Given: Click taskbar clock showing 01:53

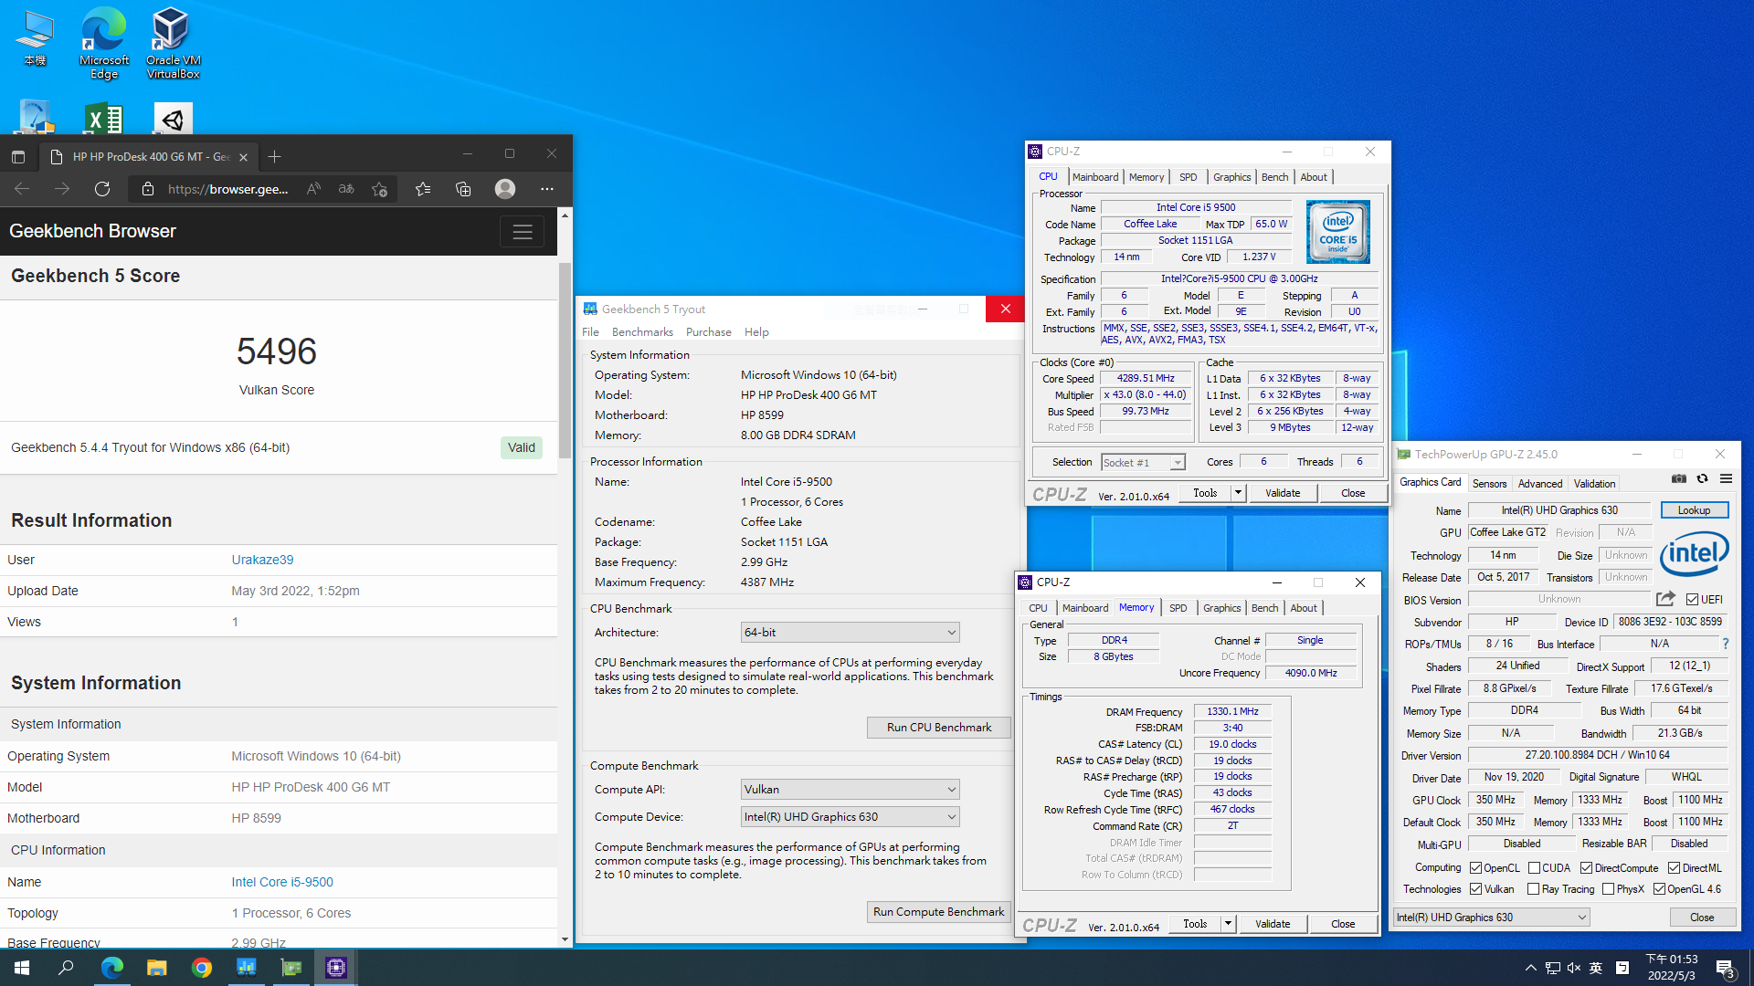Looking at the screenshot, I should 1671,968.
